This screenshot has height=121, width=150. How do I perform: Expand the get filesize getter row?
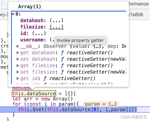click(18, 66)
